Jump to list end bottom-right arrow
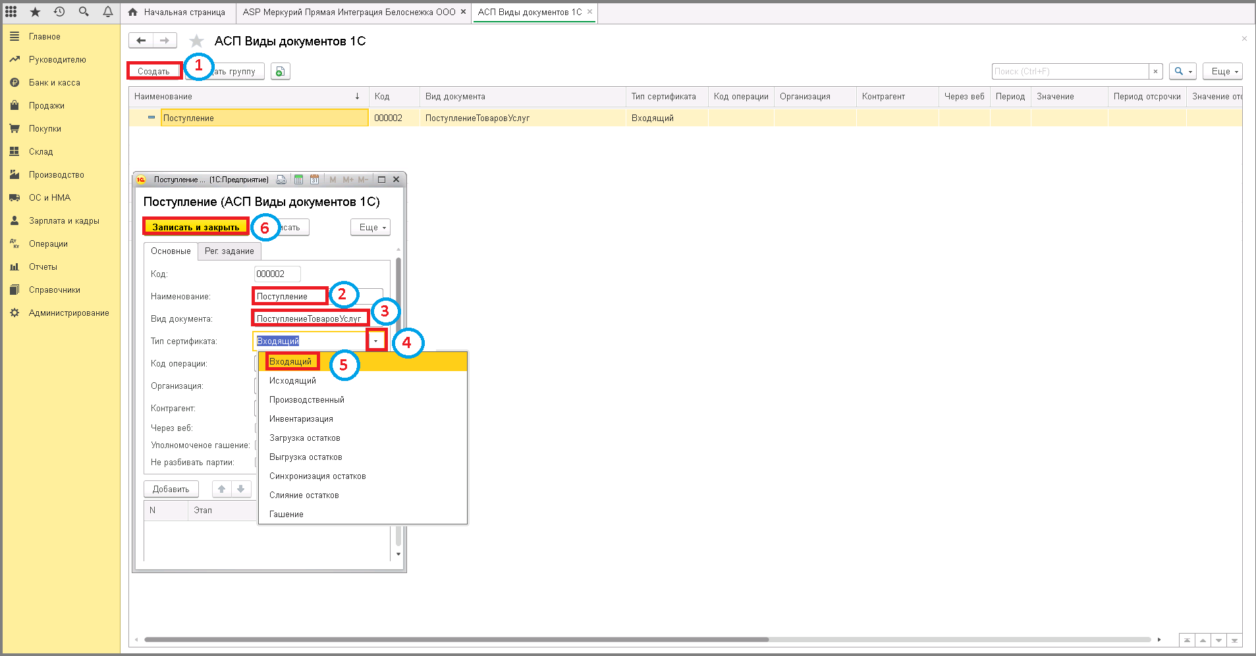This screenshot has width=1256, height=656. [1234, 640]
